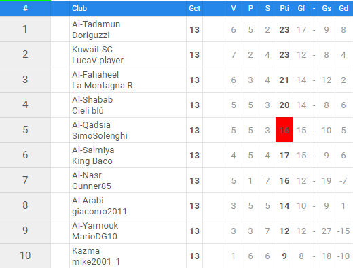Open the Kuwait SC club entry
Screen dimensions: 353x268
[x=92, y=50]
